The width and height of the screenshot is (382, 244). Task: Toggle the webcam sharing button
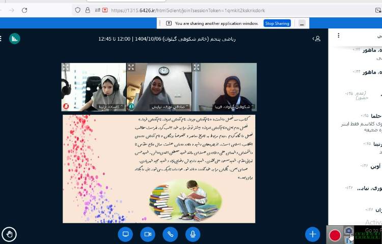click(148, 234)
